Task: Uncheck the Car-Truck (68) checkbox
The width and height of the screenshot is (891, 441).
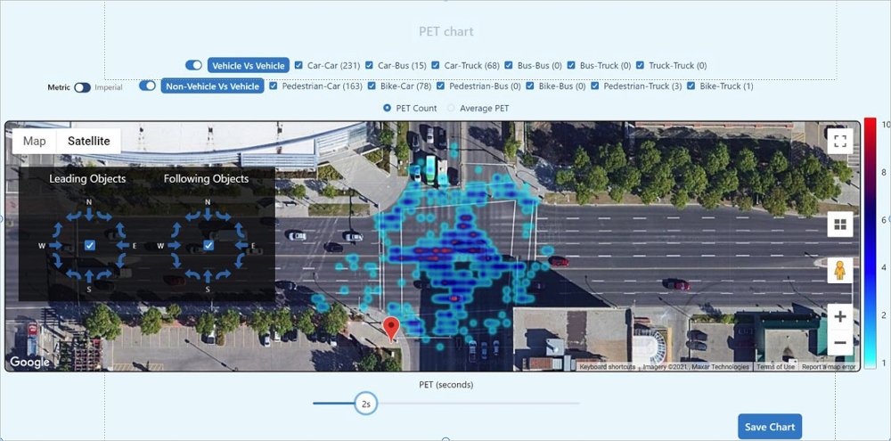Action: click(x=436, y=65)
